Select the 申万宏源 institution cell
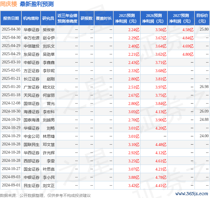Screen dimensions: 210x198 (32, 38)
